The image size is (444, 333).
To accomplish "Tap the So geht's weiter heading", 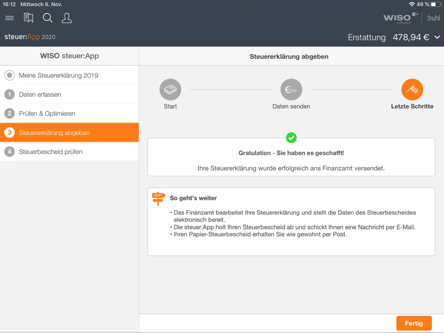I will (194, 198).
